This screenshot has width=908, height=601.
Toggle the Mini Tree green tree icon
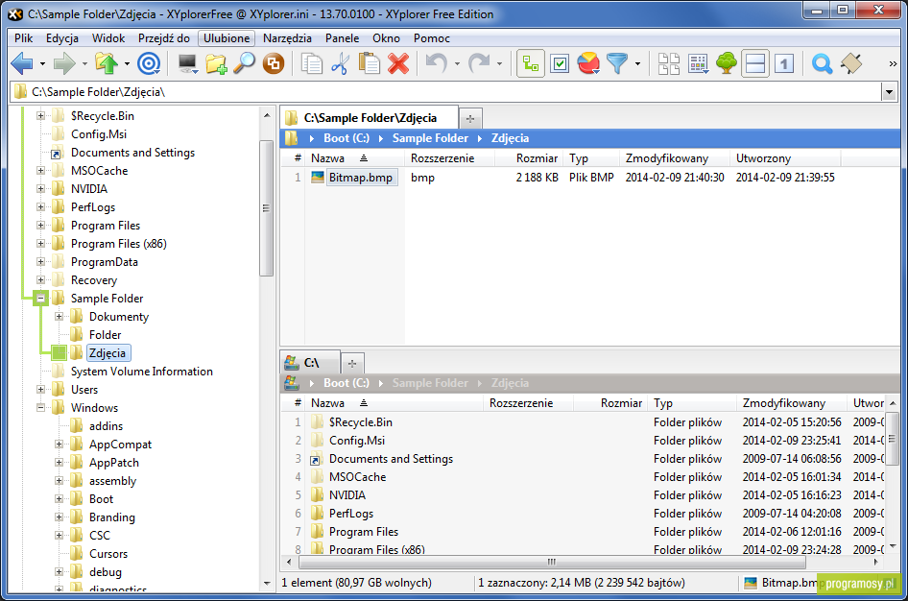click(727, 63)
